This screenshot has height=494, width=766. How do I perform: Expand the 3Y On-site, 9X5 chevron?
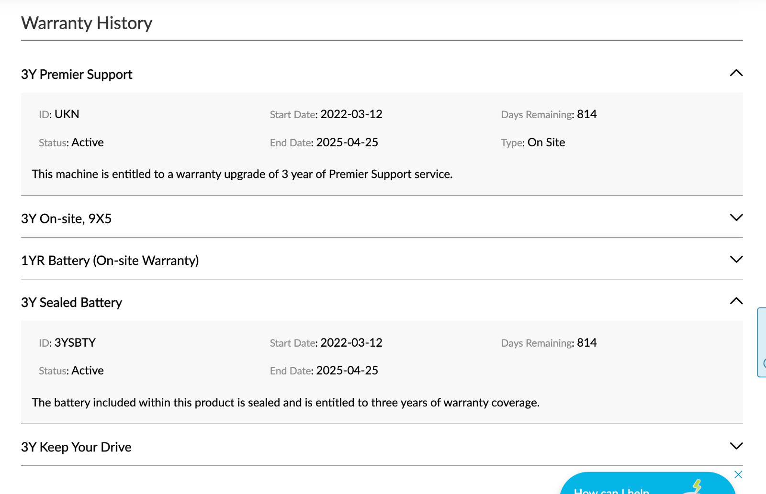click(736, 218)
